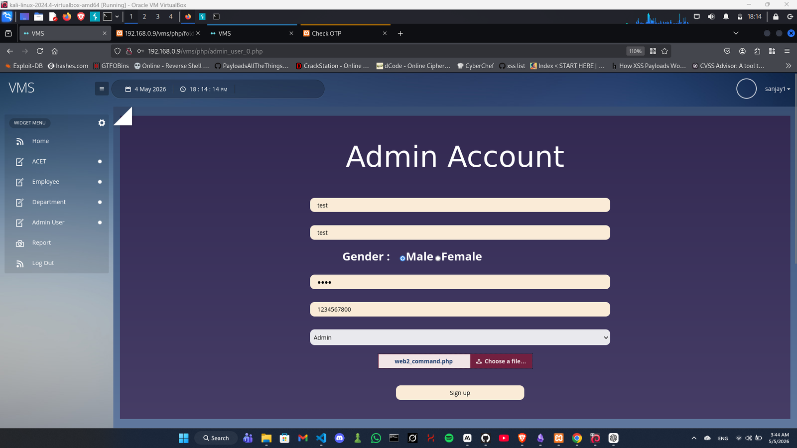Open the Exploit-DB bookmark
This screenshot has height=448, width=797.
(24, 66)
